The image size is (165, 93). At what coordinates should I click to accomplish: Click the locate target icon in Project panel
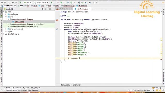[42, 9]
